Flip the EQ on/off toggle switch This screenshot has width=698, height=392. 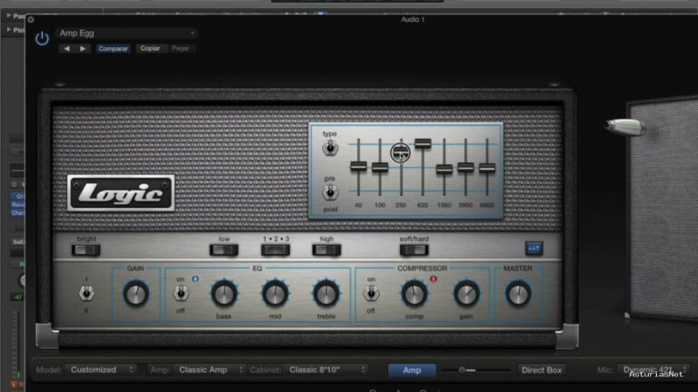181,293
